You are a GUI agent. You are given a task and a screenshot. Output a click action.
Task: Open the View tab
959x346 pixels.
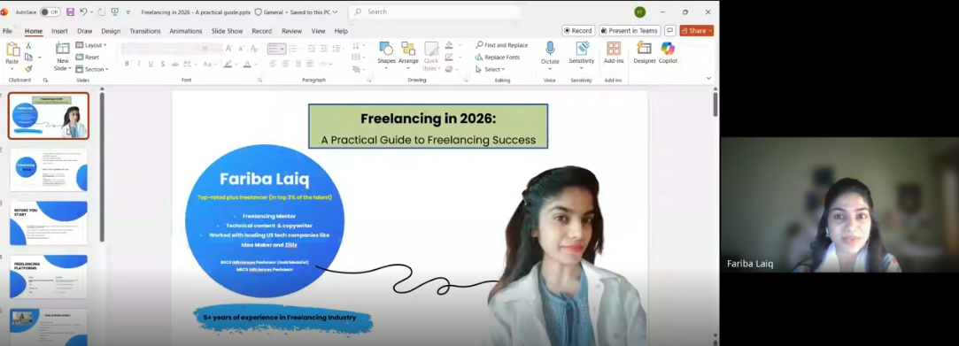pos(318,31)
